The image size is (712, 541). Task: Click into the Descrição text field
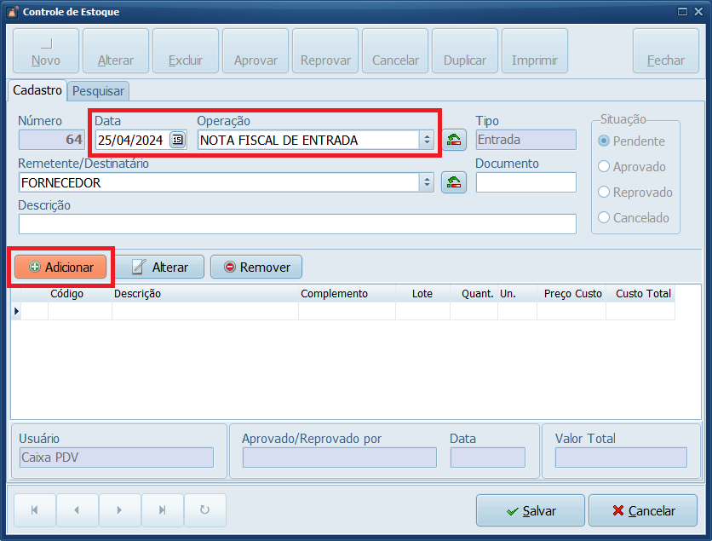tap(297, 223)
